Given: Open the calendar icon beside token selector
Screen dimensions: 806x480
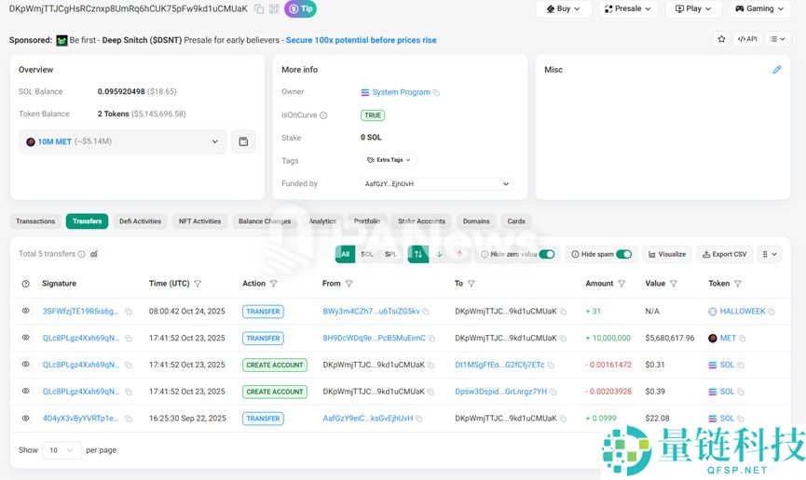Looking at the screenshot, I should pyautogui.click(x=243, y=141).
